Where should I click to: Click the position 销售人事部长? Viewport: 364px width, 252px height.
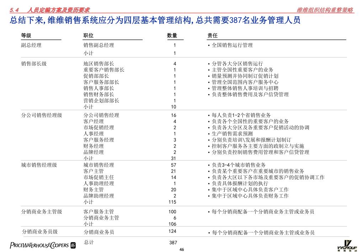coord(99,88)
